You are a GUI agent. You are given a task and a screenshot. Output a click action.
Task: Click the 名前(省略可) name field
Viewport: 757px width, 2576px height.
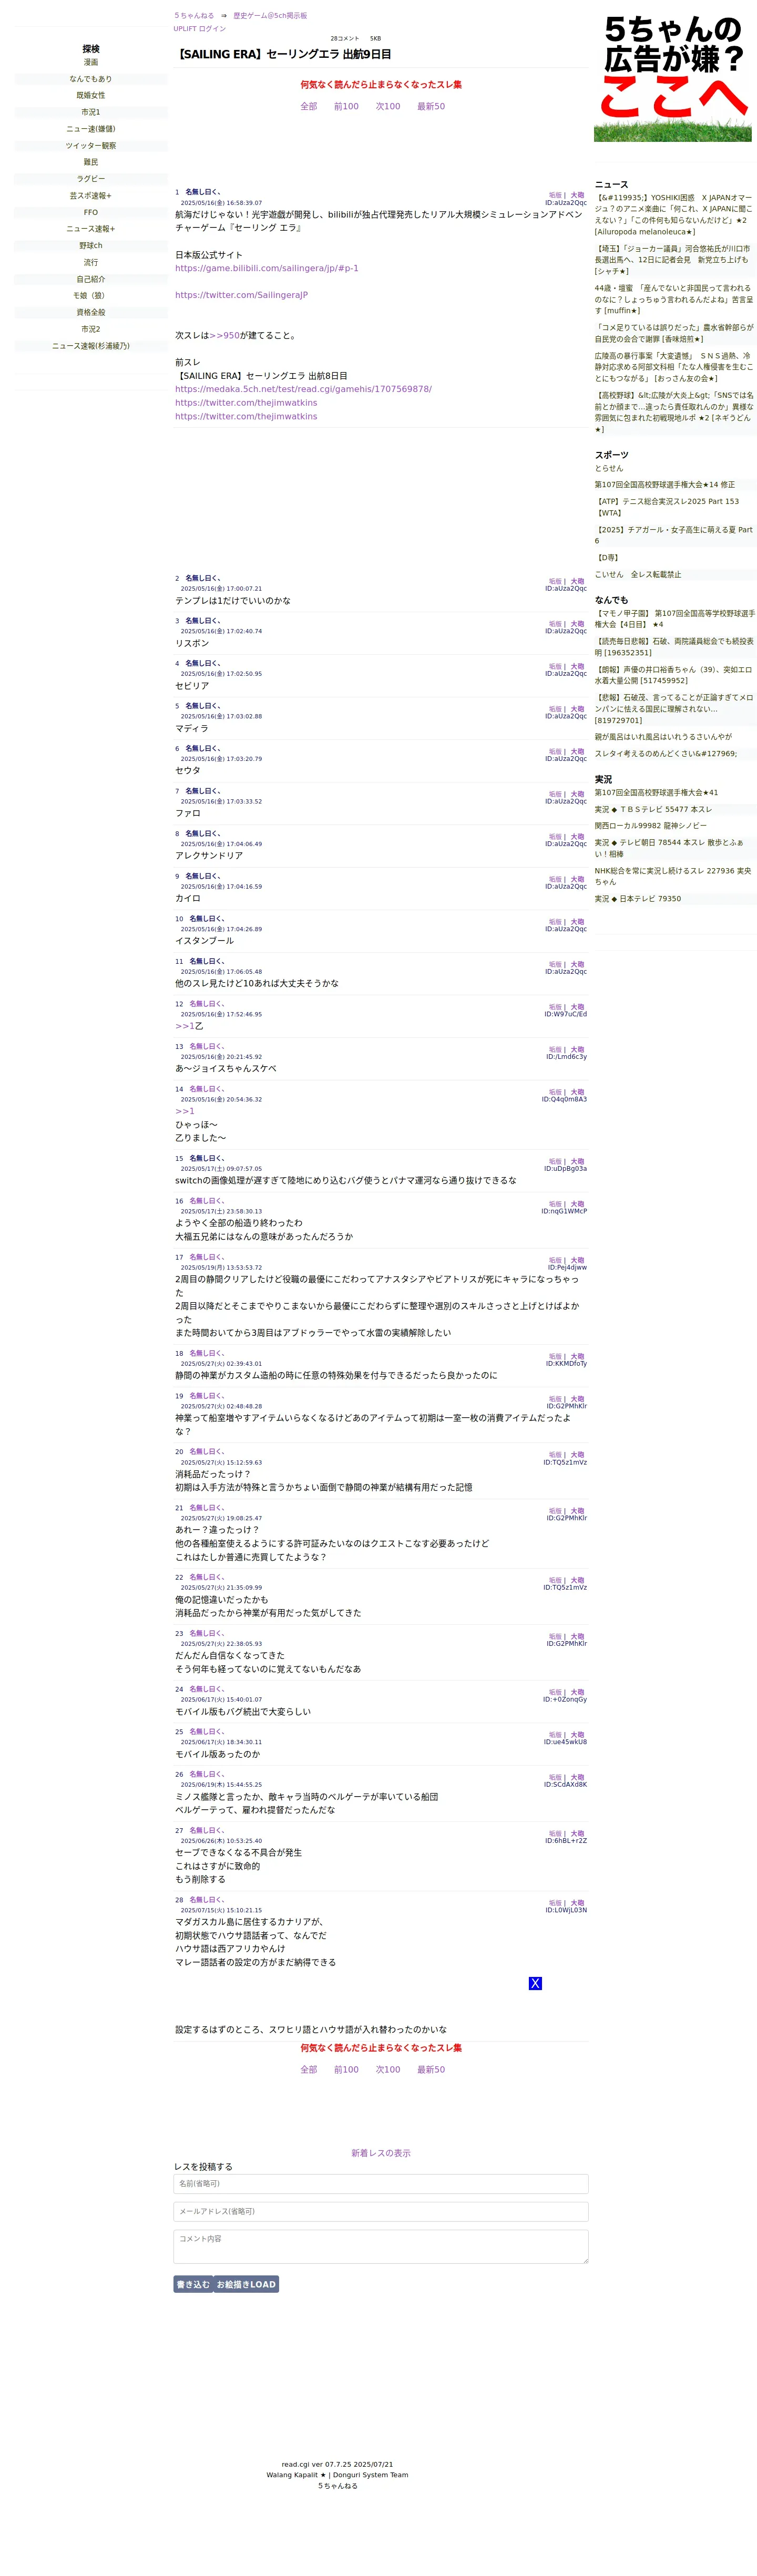coord(381,2183)
